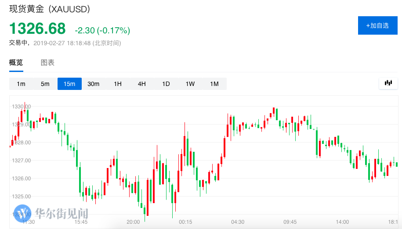402x229 pixels.
Task: Click the 1325.00 price axis label
Action: click(x=21, y=197)
